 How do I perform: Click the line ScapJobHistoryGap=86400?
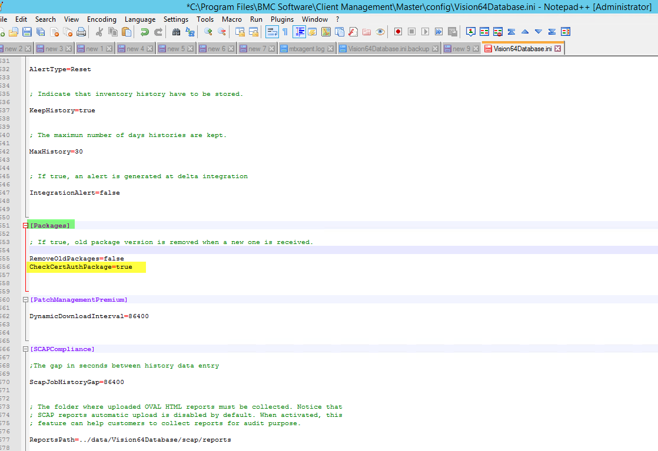(77, 382)
